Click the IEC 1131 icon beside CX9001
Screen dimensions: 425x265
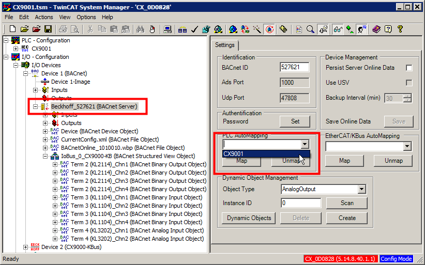point(25,49)
